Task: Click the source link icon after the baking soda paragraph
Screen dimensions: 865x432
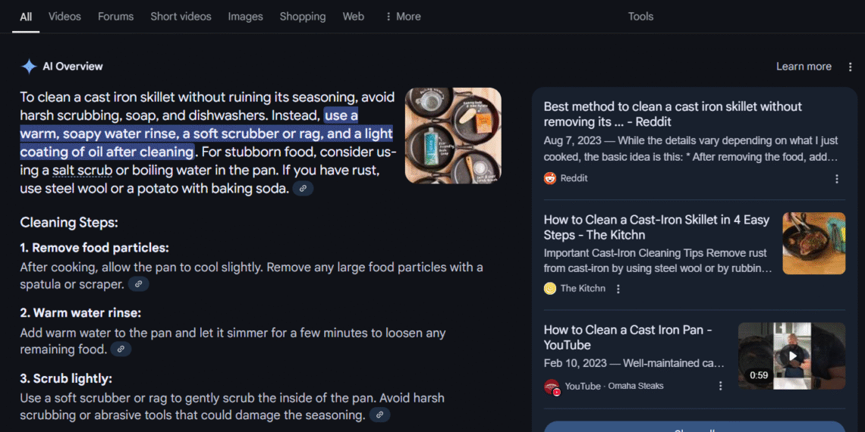Action: [304, 188]
